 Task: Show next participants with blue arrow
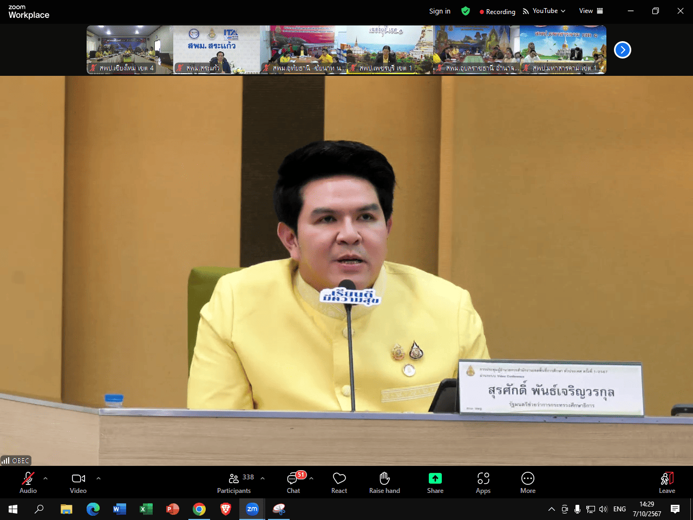coord(623,50)
